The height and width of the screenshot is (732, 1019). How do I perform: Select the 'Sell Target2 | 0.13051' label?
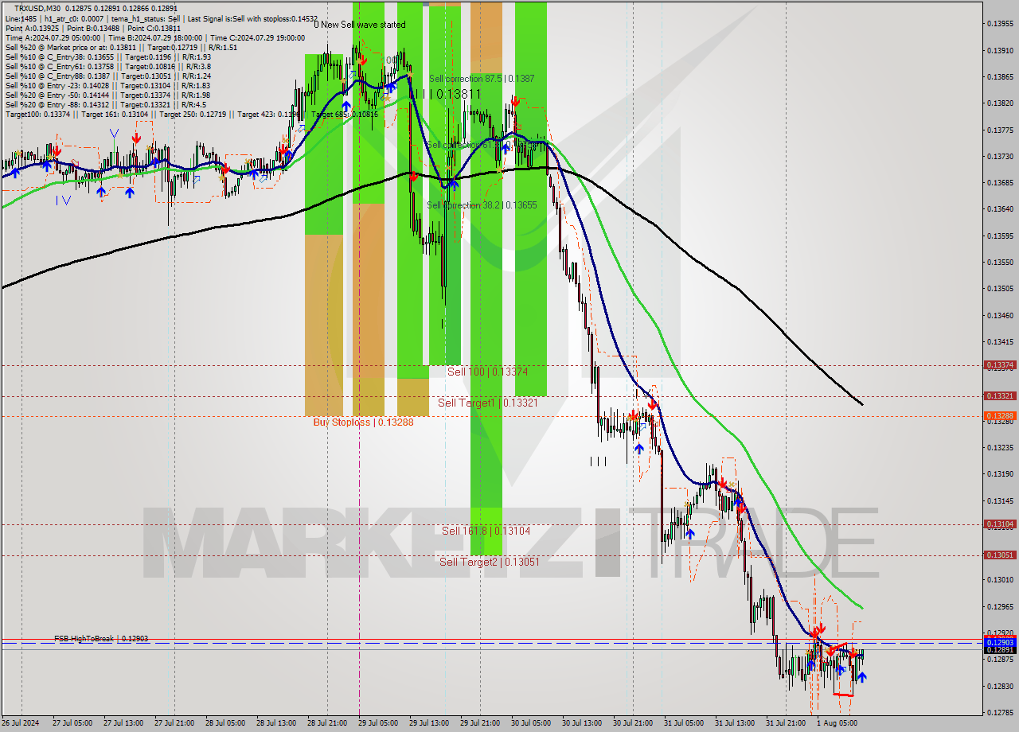tap(490, 561)
